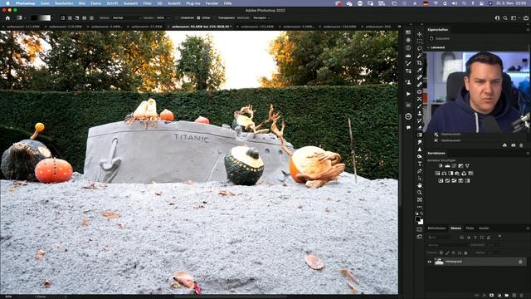Open the Eigenschaften panel menu
Image resolution: width=531 pixels, height=299 pixels.
528,30
